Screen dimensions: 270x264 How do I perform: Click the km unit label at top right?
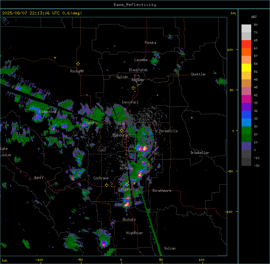click(x=233, y=13)
